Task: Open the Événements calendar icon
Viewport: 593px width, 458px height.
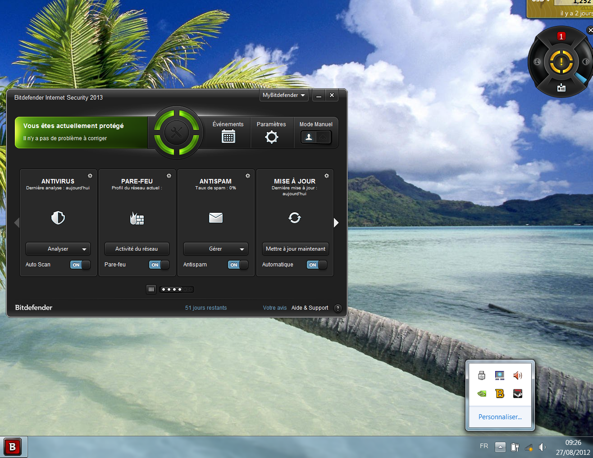Action: (228, 137)
